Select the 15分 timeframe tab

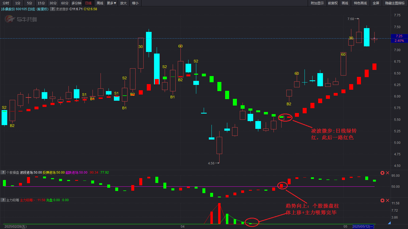tap(41, 3)
